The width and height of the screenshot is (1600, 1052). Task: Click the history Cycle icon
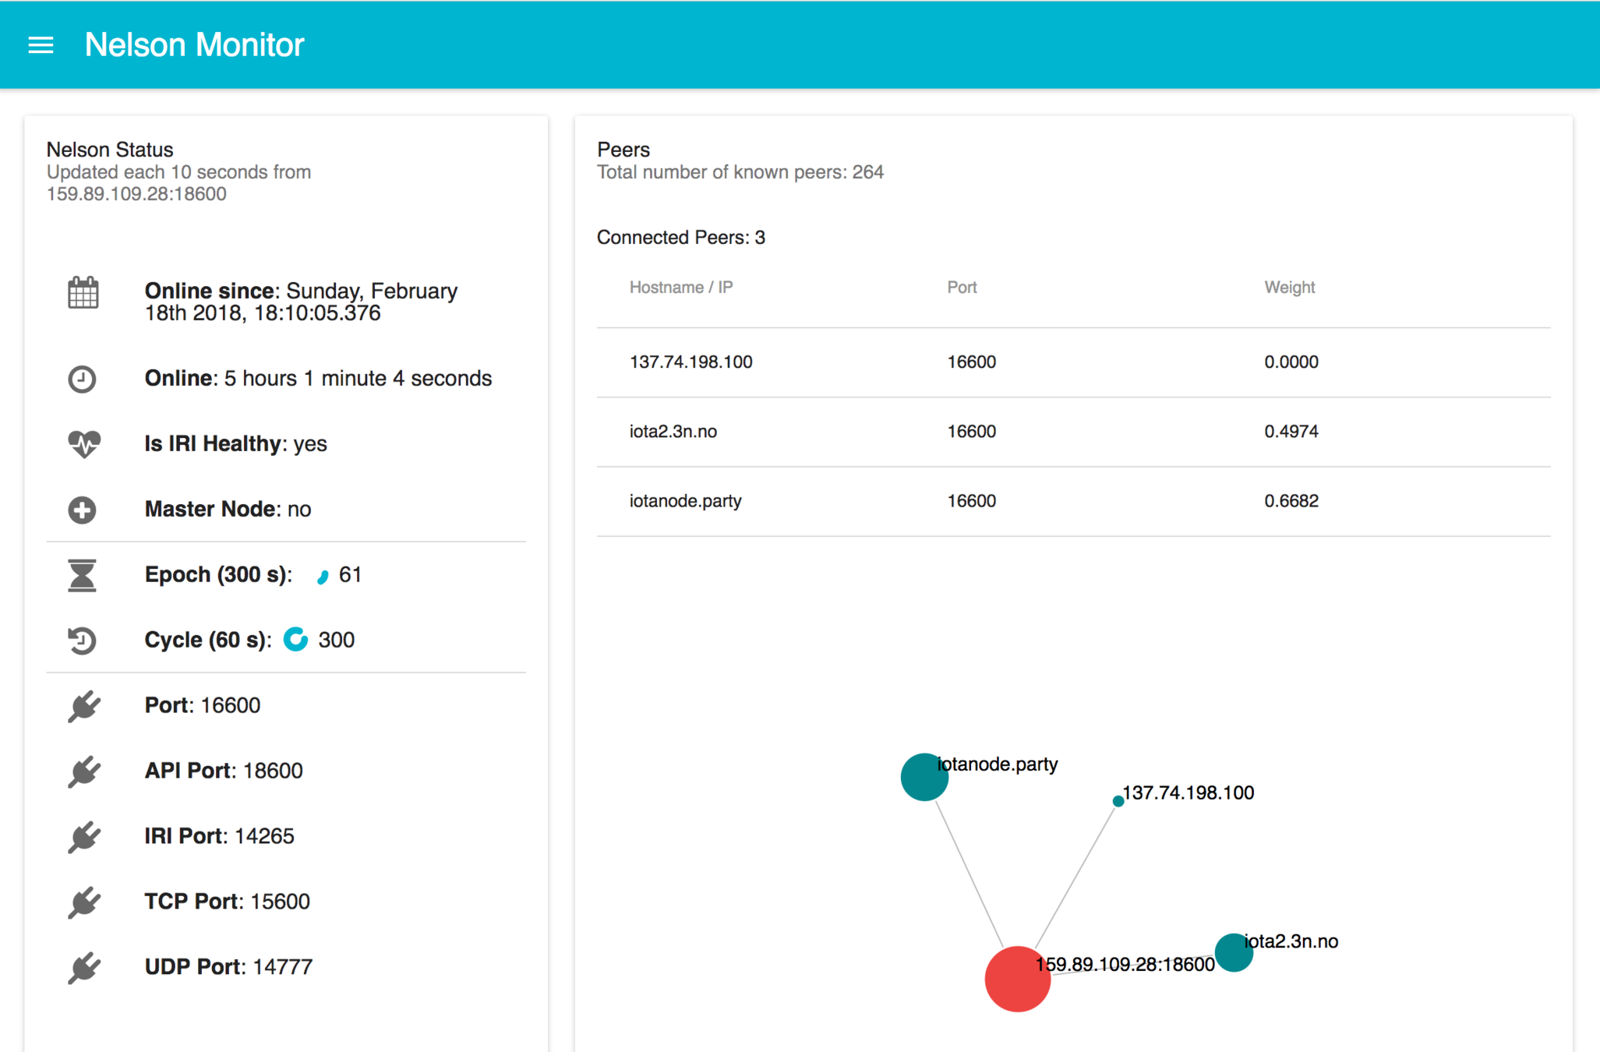(x=83, y=641)
